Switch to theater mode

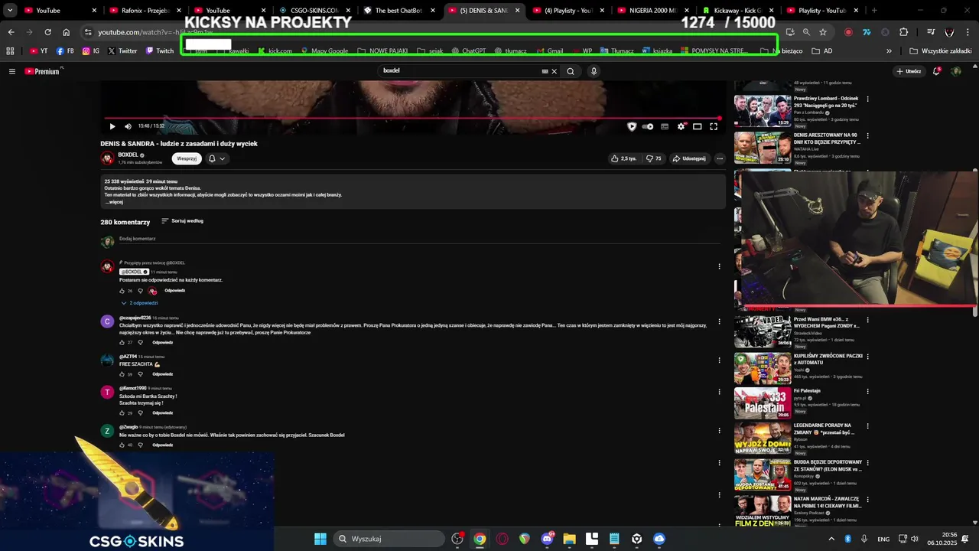point(698,126)
